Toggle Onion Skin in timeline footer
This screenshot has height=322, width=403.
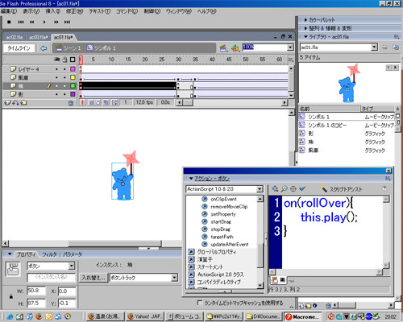[91, 102]
